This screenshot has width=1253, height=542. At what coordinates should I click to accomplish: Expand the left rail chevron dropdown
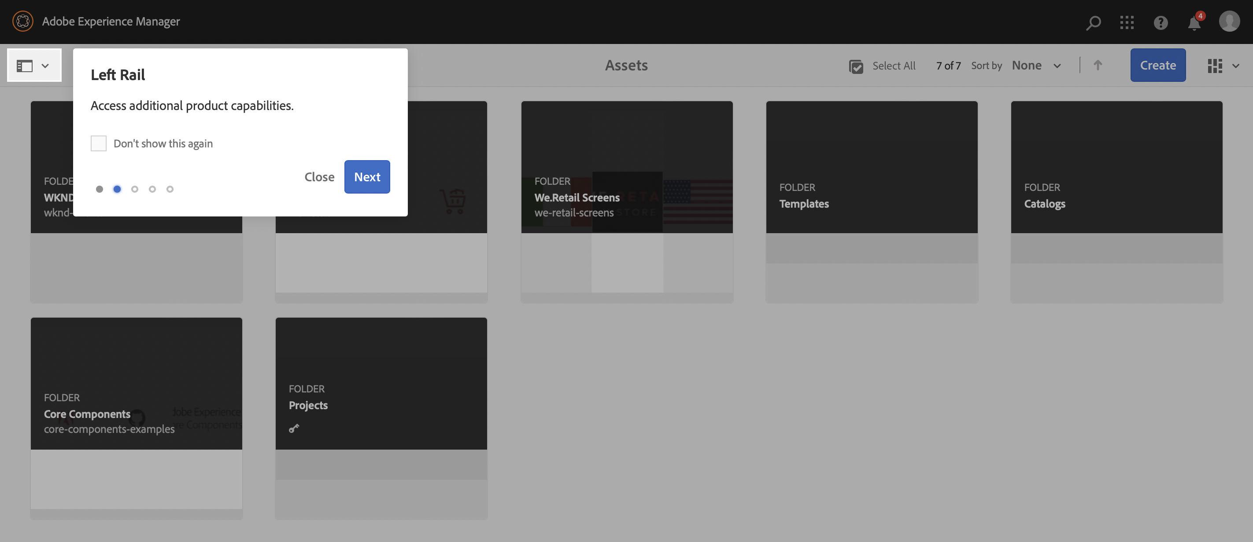pos(45,66)
